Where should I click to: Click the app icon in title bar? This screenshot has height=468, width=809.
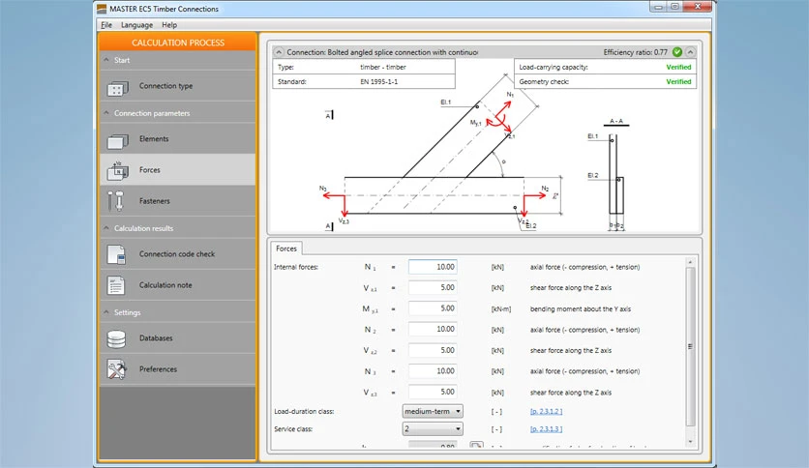point(102,9)
